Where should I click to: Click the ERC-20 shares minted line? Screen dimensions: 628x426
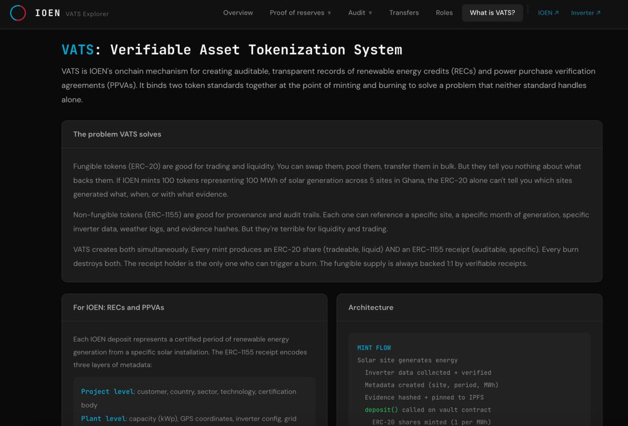(x=432, y=422)
